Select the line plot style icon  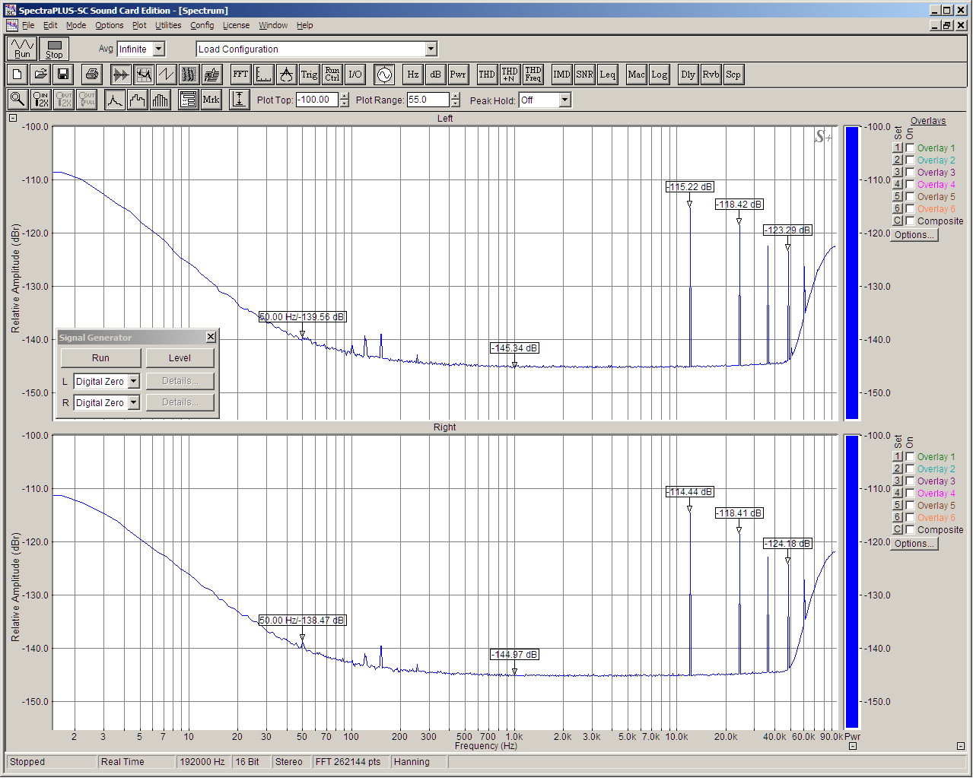click(115, 100)
